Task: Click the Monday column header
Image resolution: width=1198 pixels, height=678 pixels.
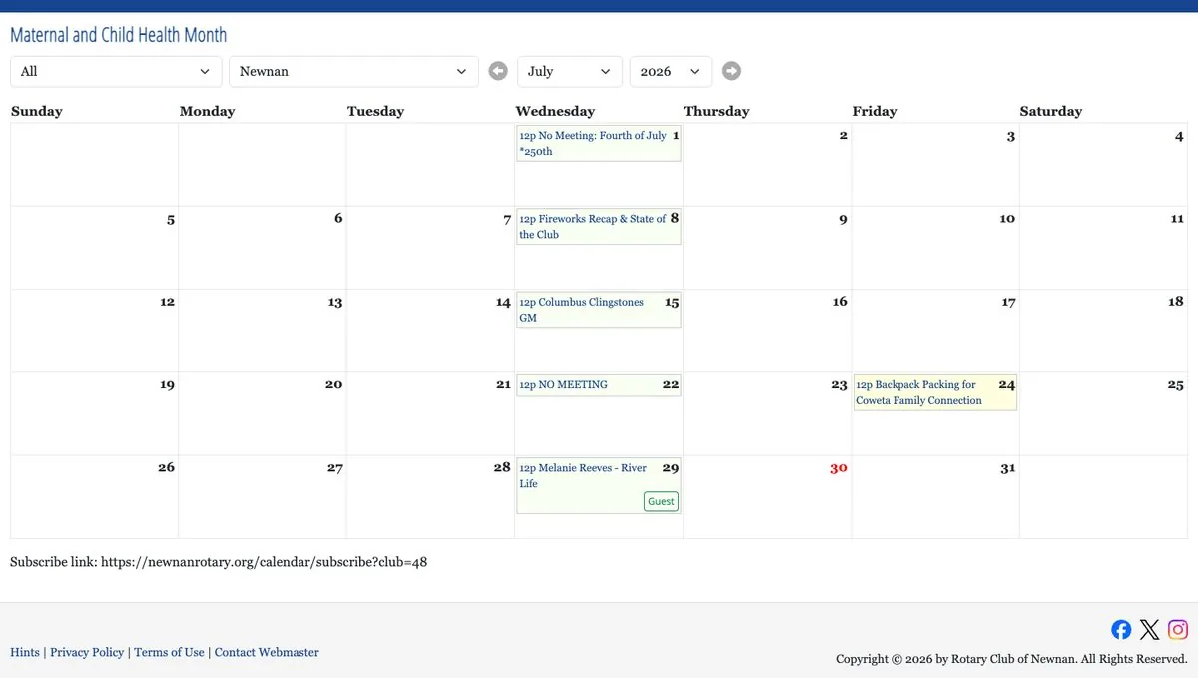Action: click(207, 111)
